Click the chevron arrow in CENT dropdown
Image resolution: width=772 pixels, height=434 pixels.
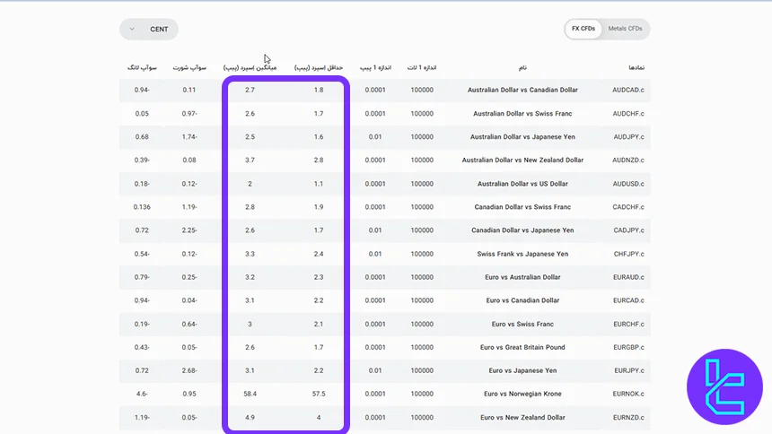[133, 29]
